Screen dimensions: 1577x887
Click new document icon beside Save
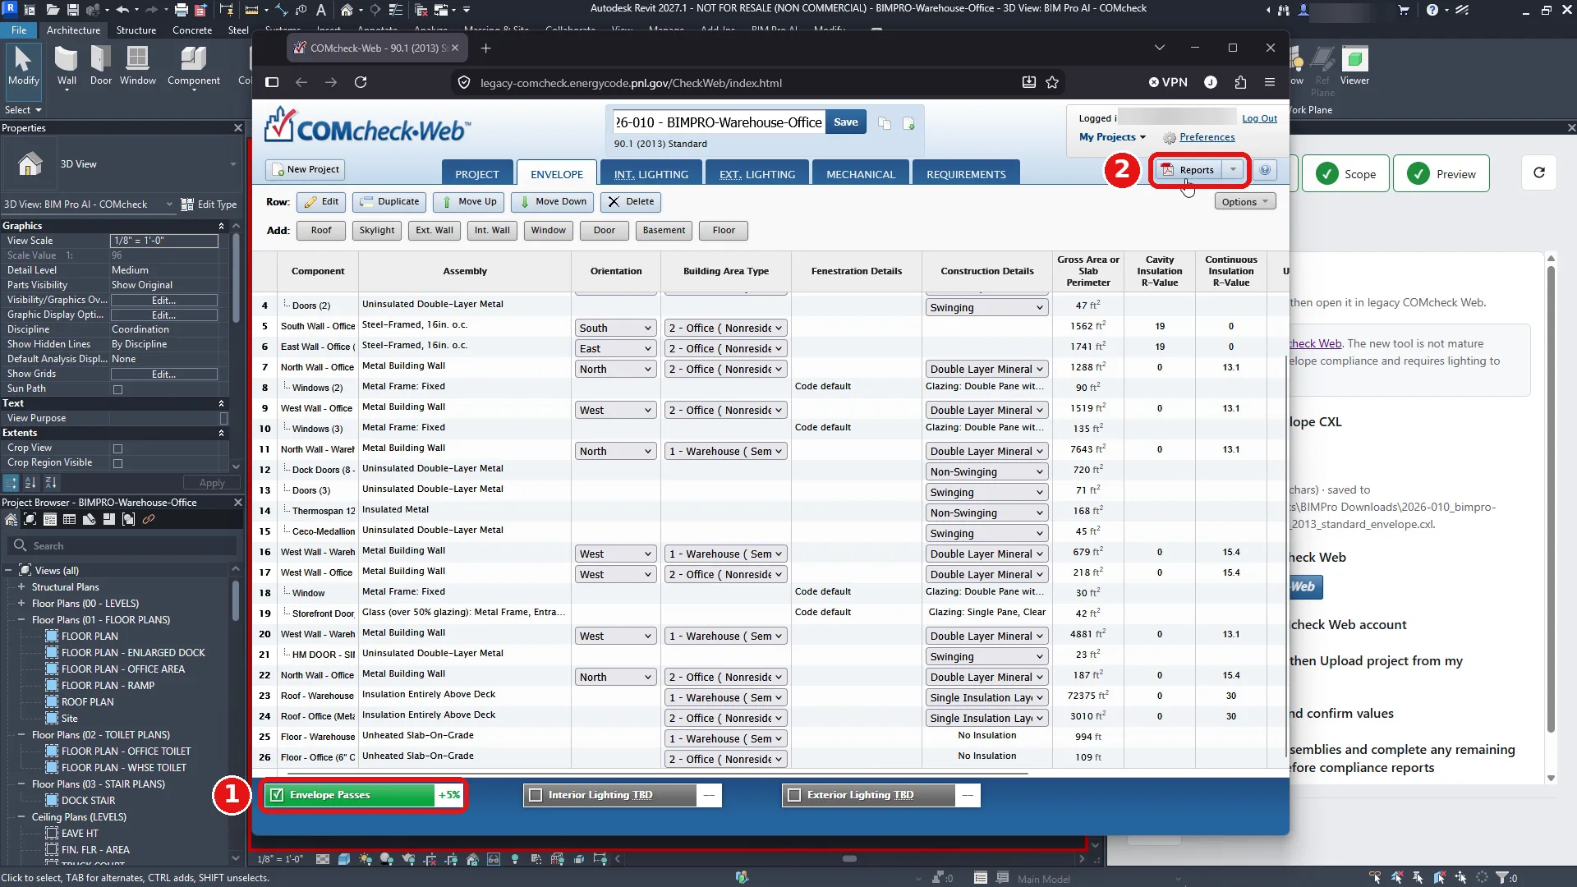point(908,122)
